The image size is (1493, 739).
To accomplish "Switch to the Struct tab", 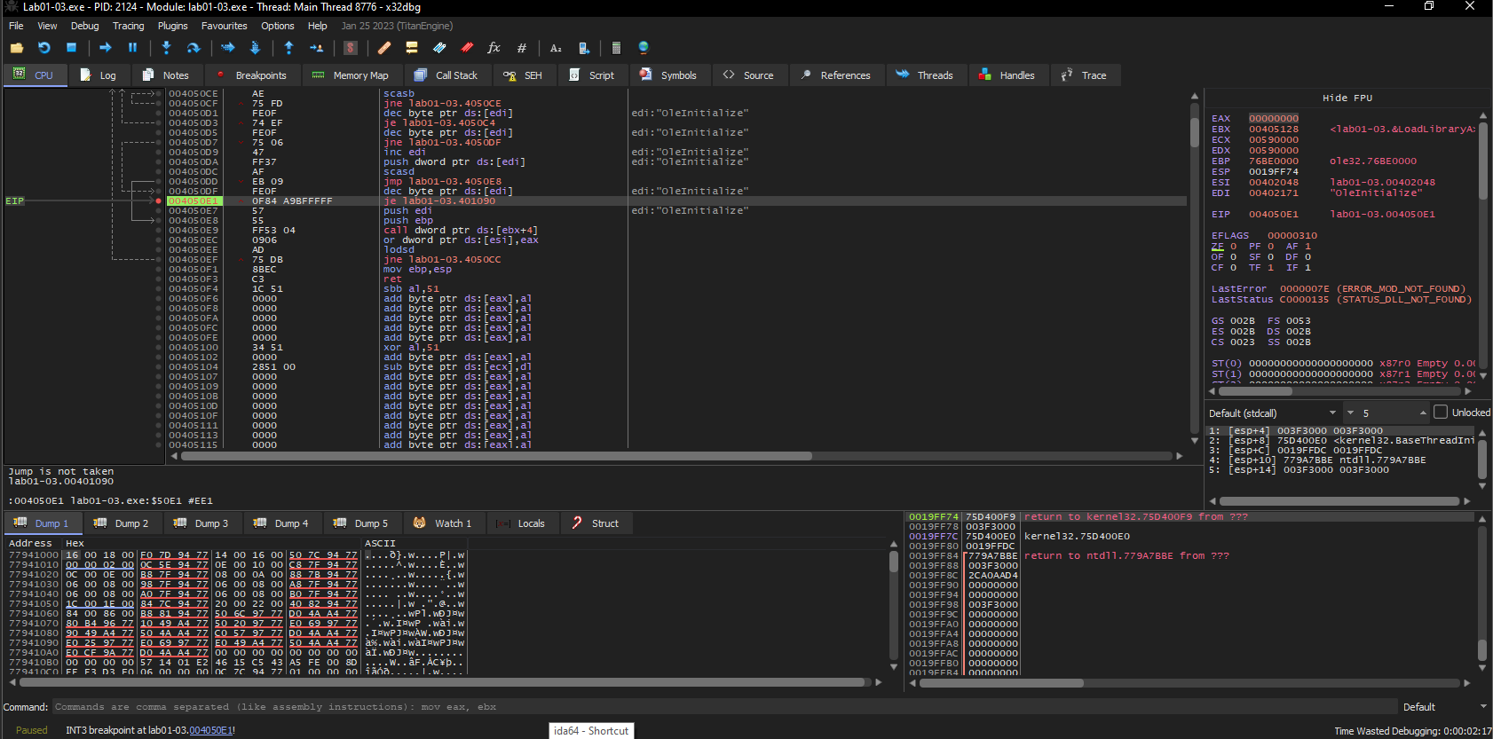I will tap(596, 523).
